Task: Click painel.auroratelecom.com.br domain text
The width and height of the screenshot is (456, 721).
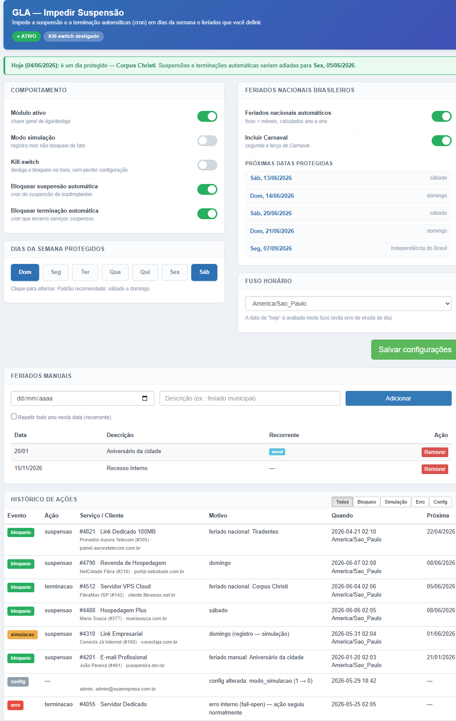Action: (x=110, y=548)
